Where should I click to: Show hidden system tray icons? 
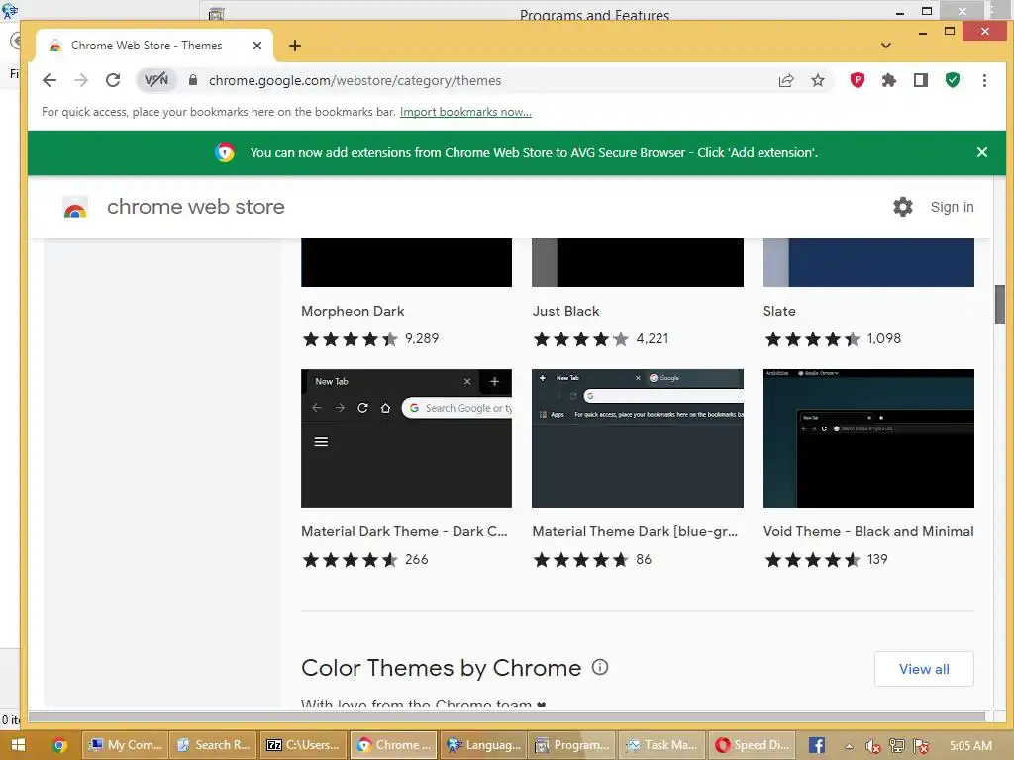(x=849, y=746)
